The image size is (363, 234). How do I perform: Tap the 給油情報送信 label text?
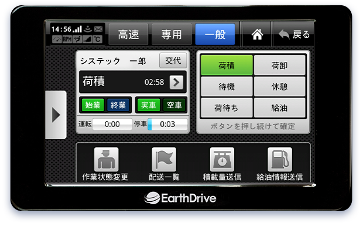[x=280, y=177]
